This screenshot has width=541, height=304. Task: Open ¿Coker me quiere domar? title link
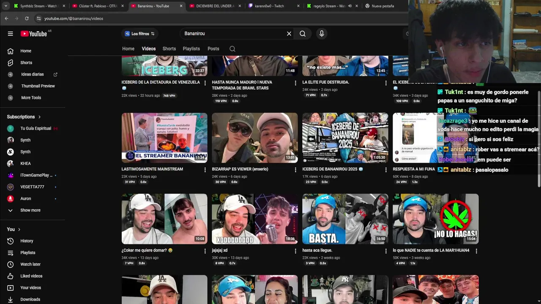click(147, 250)
